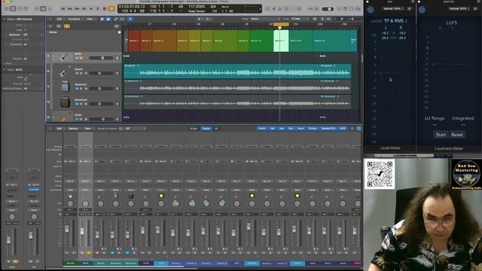Screen dimensions: 482x271
Task: Click the narrow channel strips icon in mixer
Action: 352,129
